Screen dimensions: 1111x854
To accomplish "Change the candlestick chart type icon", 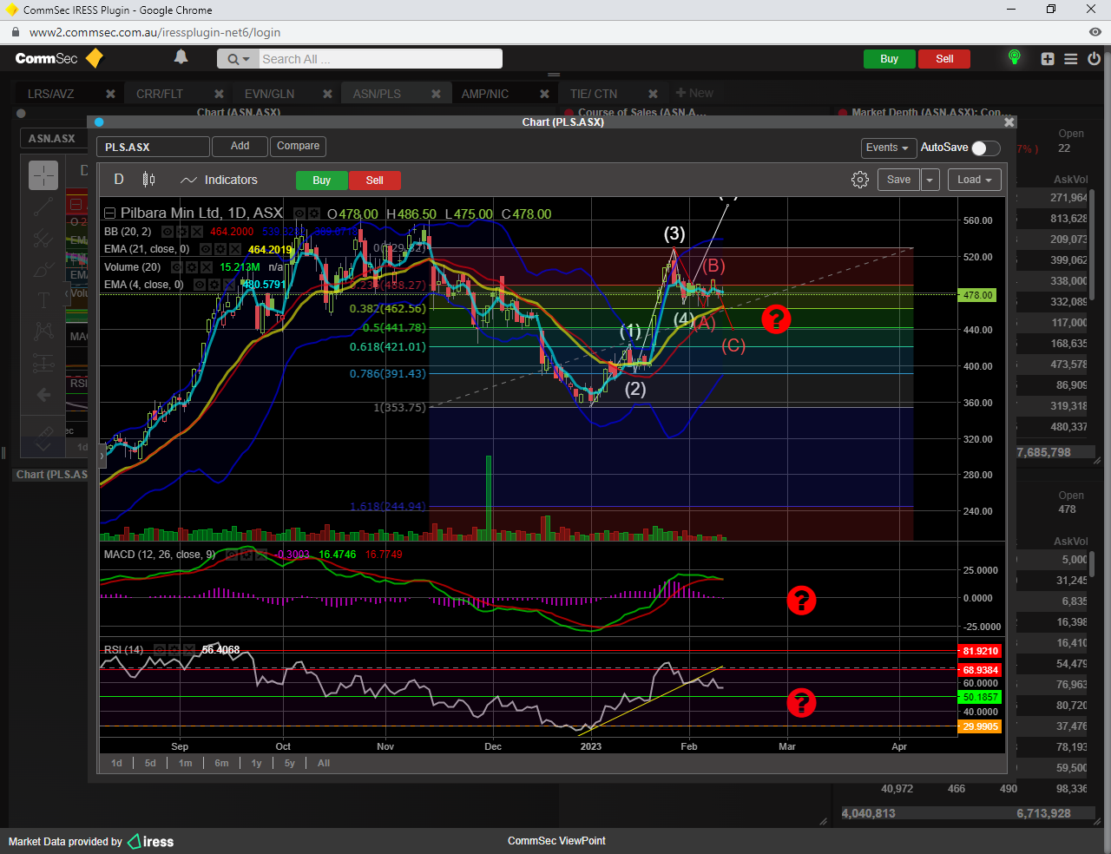I will tap(149, 180).
